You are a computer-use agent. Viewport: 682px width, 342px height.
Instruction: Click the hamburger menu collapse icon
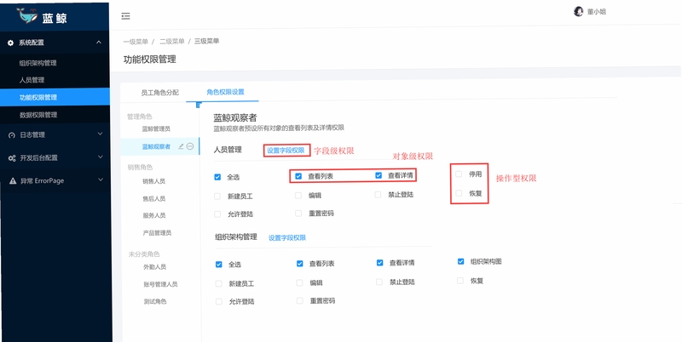point(125,16)
